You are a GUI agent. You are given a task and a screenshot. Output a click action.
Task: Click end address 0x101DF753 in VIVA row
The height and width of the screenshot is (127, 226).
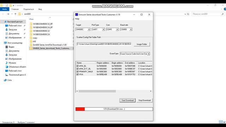pos(130,74)
